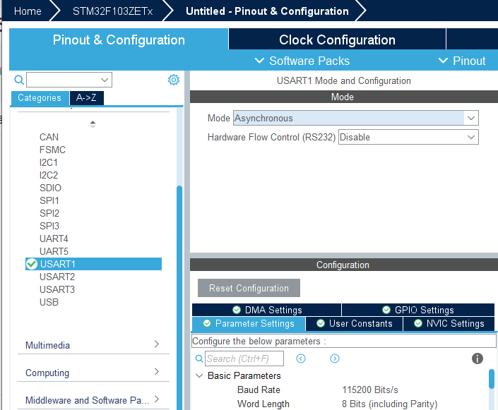Show parameter info with the i icon

pos(478,358)
